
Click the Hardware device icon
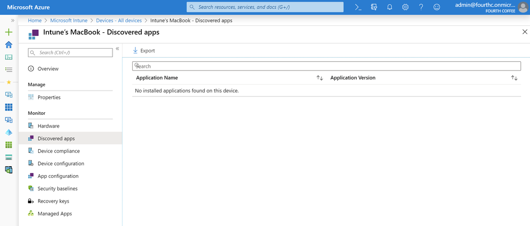click(31, 126)
